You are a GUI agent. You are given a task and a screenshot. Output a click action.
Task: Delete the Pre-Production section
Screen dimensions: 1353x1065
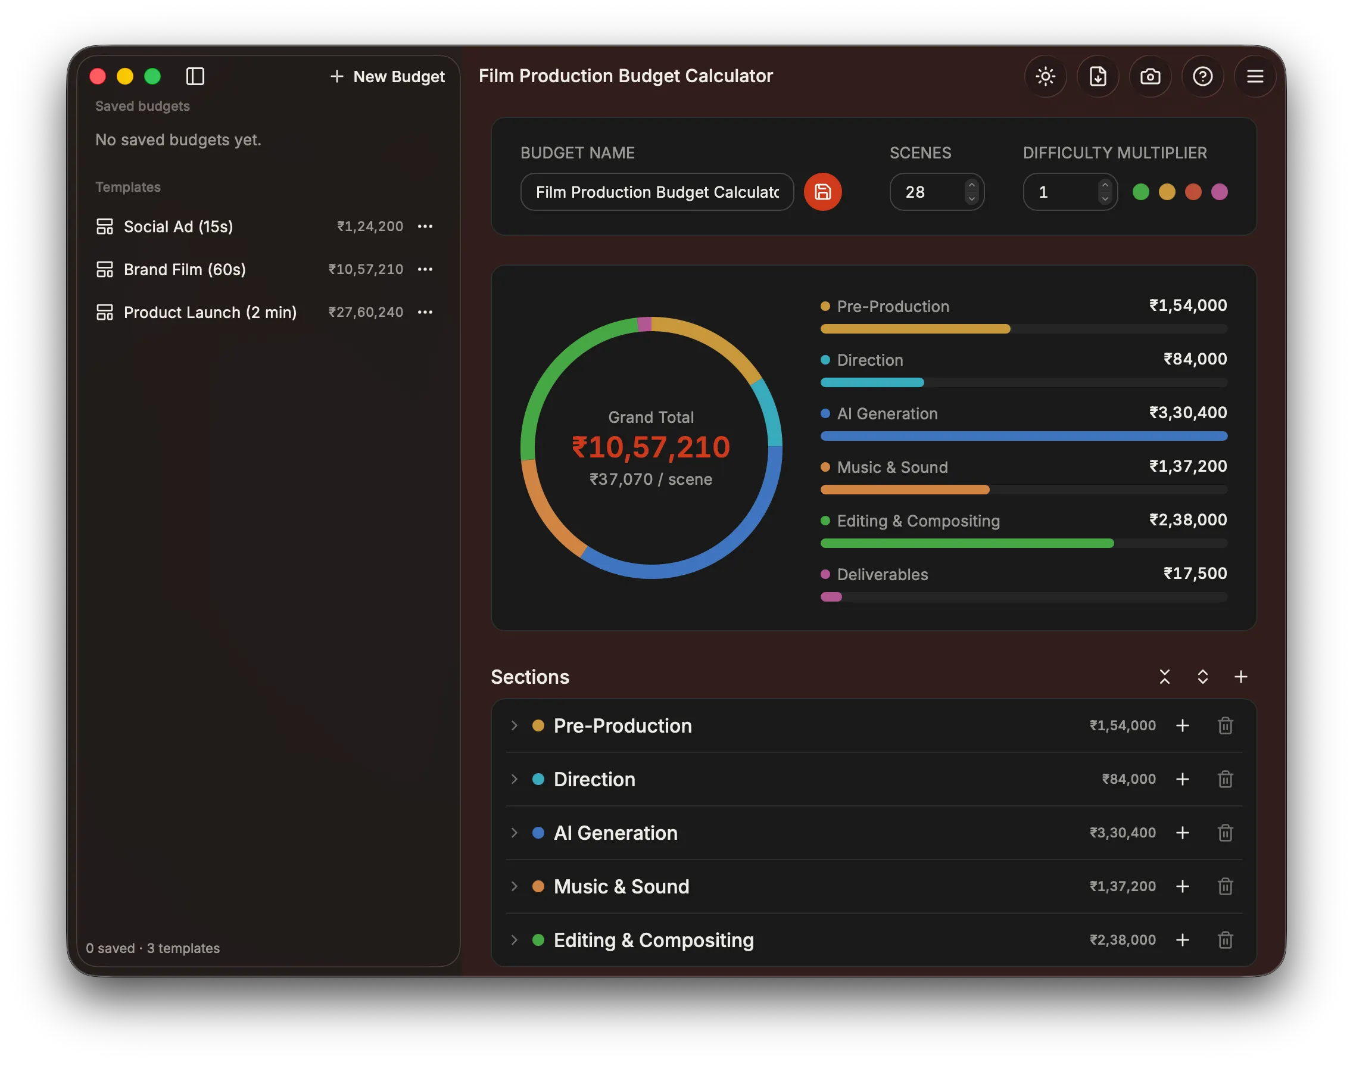click(x=1226, y=726)
